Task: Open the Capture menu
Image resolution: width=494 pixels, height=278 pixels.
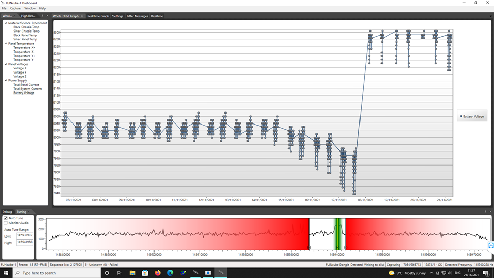Action: 15,8
